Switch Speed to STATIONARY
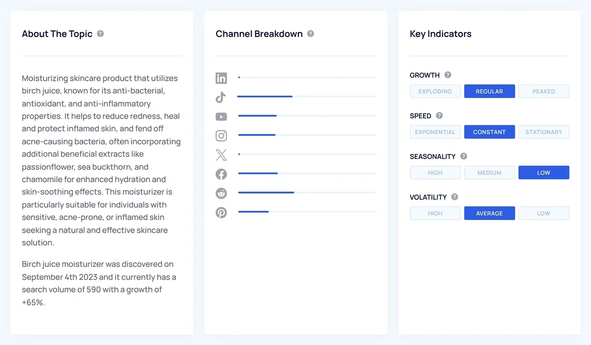This screenshot has width=591, height=345. (x=544, y=132)
